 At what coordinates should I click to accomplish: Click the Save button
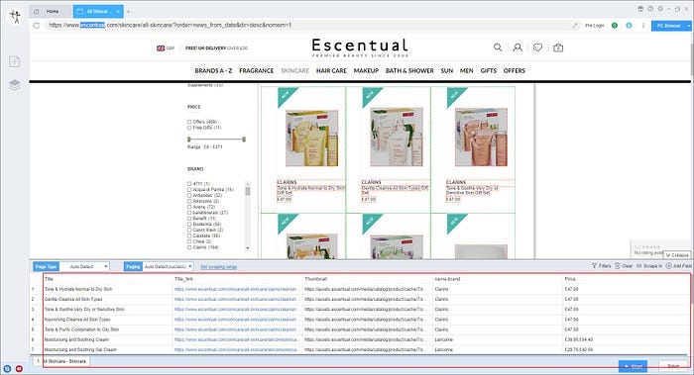[673, 366]
